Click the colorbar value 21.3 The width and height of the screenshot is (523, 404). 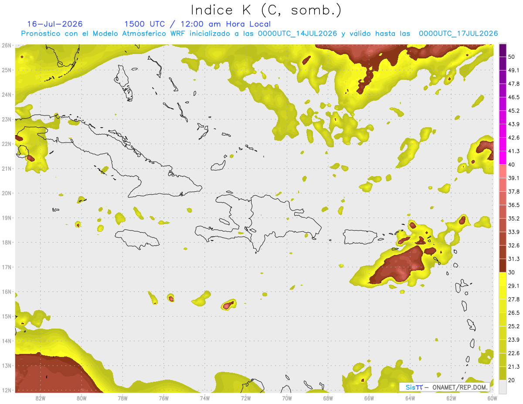pyautogui.click(x=514, y=367)
